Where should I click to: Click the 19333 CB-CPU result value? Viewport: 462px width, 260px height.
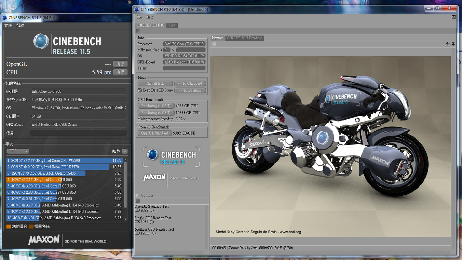pos(188,113)
